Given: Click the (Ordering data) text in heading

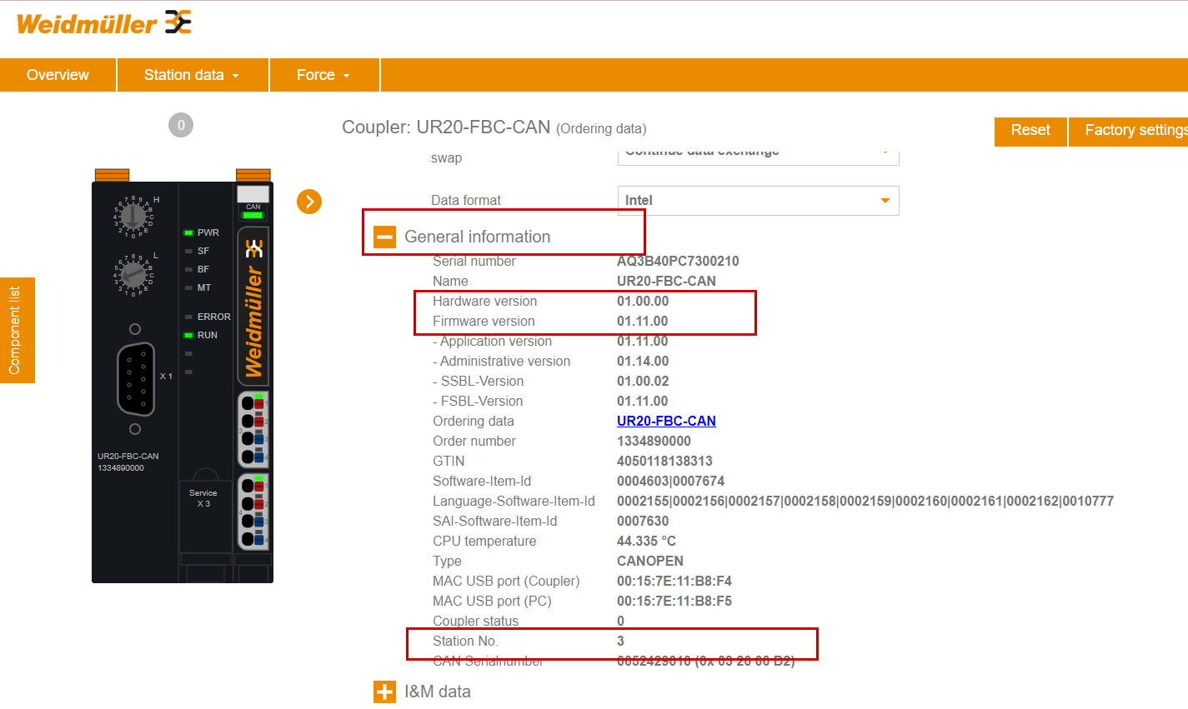Looking at the screenshot, I should [601, 128].
